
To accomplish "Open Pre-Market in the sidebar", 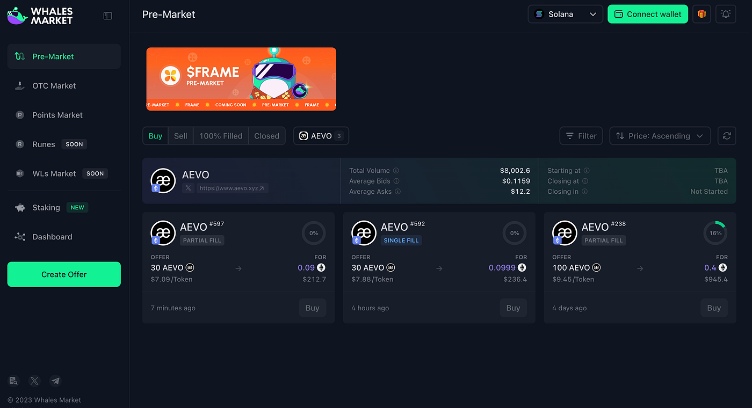I will click(64, 56).
